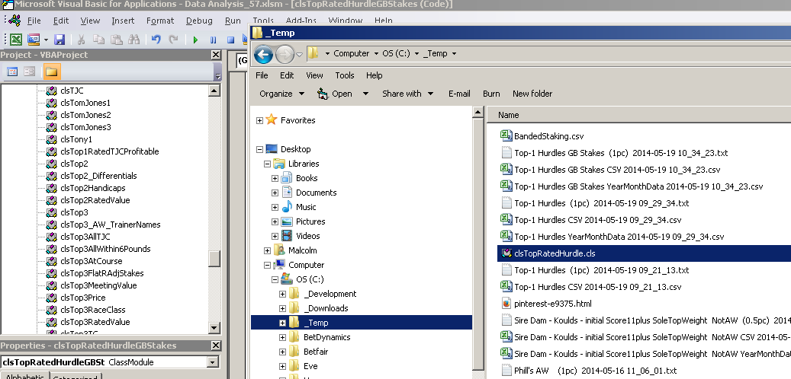Collapse the Libraries tree node
791x379 pixels.
(268, 164)
